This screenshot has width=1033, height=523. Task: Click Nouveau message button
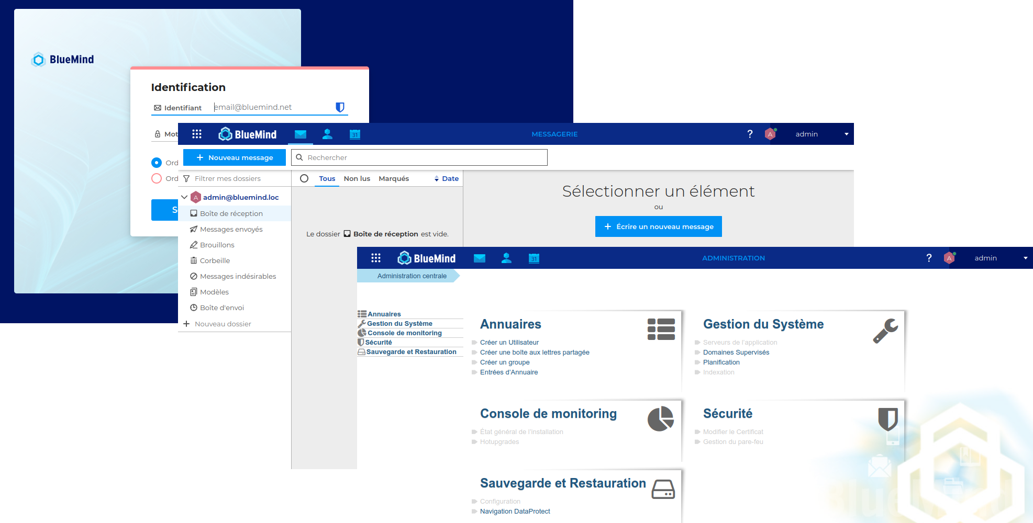click(x=235, y=157)
